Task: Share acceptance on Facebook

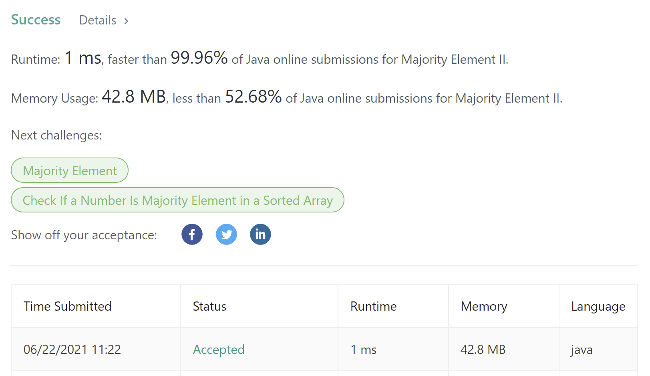Action: 192,234
